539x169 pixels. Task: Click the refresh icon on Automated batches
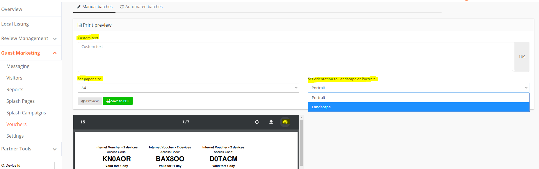pos(122,7)
